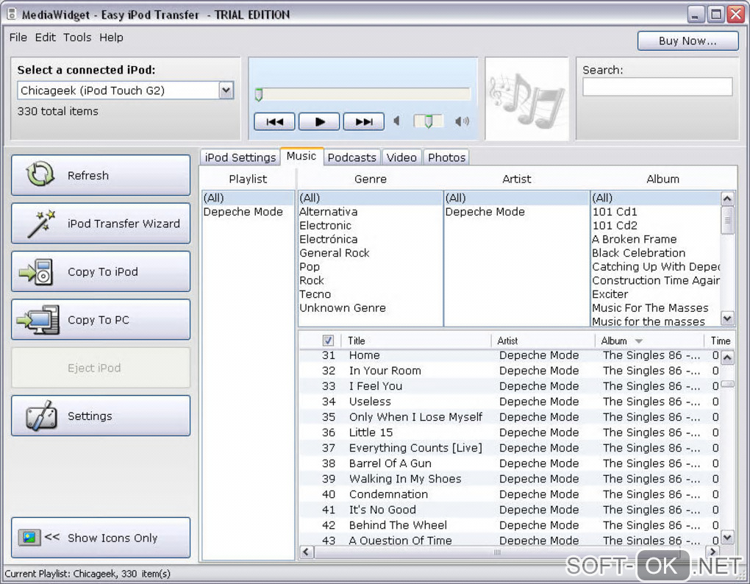Click the Settings tools icon
Image resolution: width=750 pixels, height=584 pixels.
point(41,416)
